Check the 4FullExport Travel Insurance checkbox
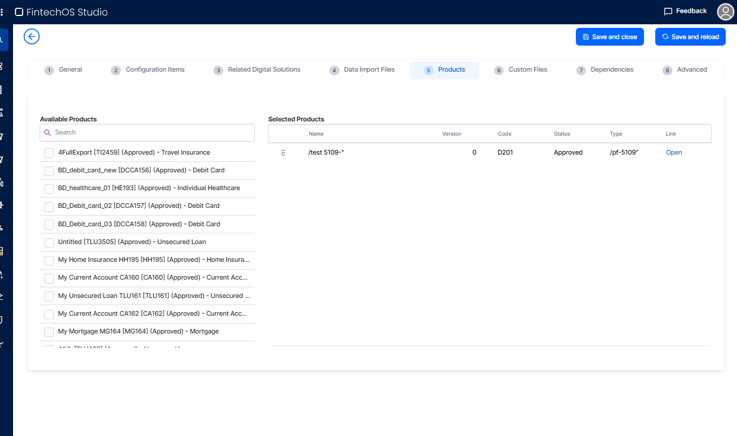Screen dimensions: 737x436 pos(49,153)
